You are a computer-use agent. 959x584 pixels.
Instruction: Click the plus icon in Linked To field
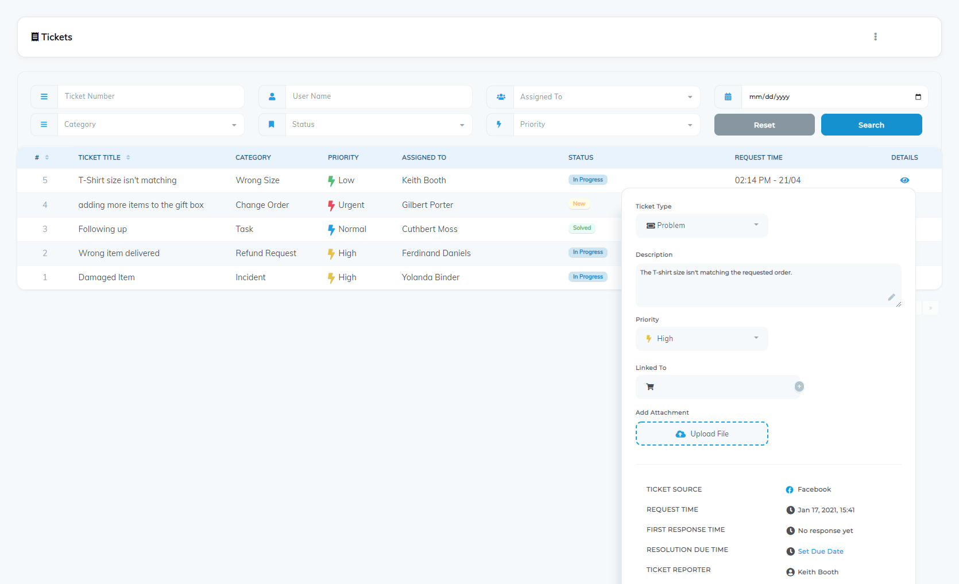(799, 386)
